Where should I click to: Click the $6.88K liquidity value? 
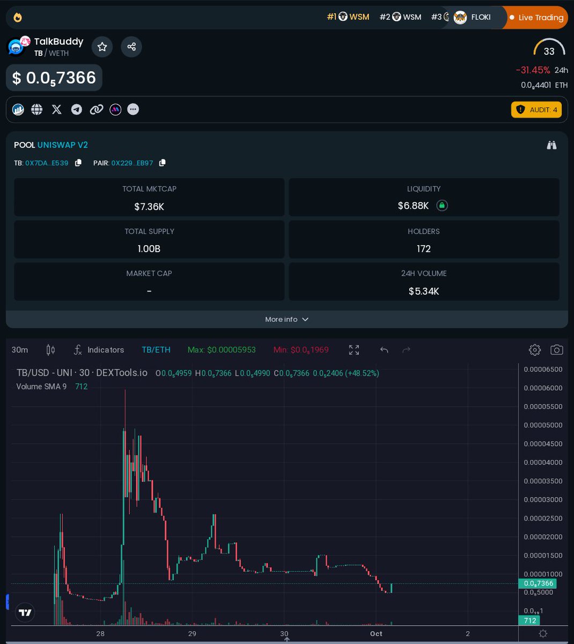pos(413,206)
